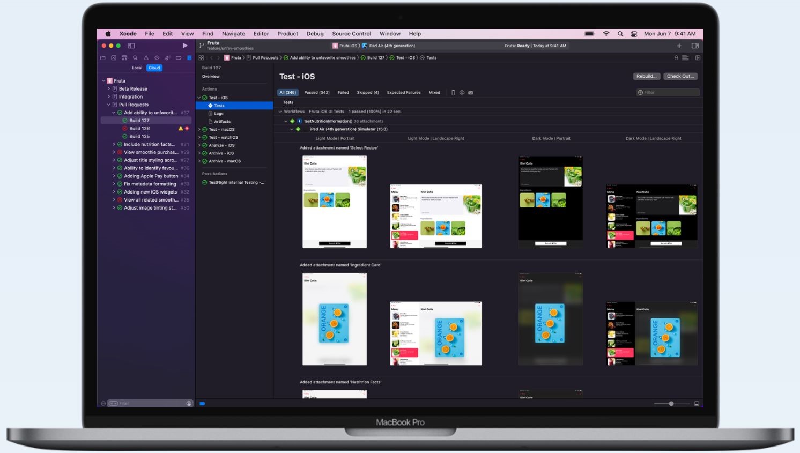The width and height of the screenshot is (800, 453).
Task: Open Logs under Test - iOS
Action: click(x=219, y=114)
